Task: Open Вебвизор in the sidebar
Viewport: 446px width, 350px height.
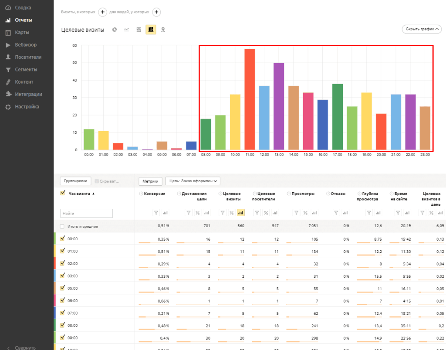Action: click(26, 45)
